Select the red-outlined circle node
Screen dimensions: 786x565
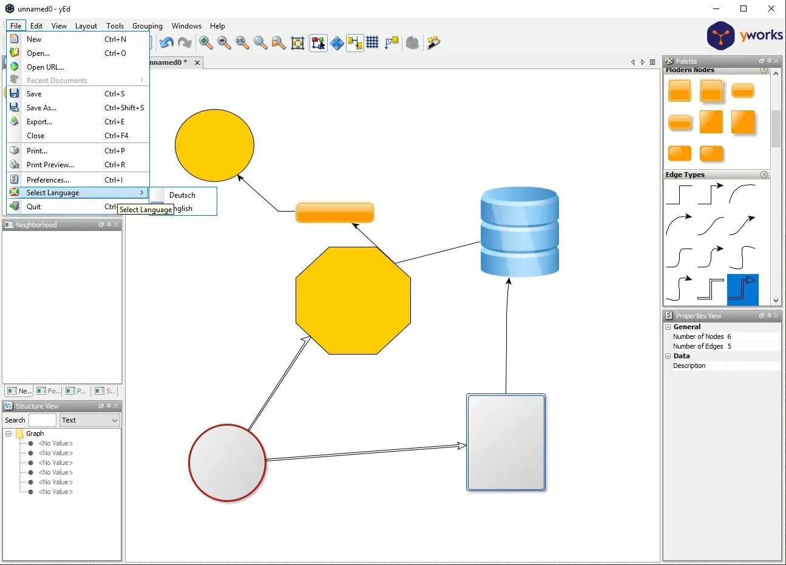point(227,463)
